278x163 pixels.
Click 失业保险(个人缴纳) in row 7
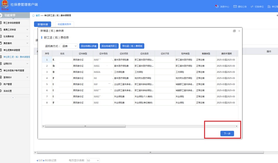[x=144, y=97]
